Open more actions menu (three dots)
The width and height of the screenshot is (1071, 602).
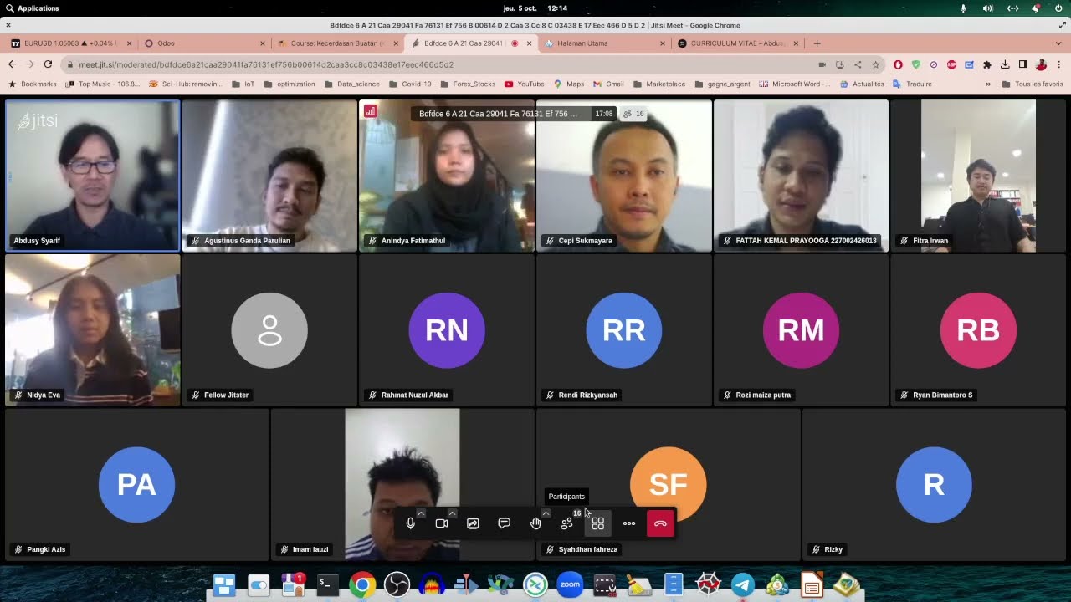(x=629, y=523)
